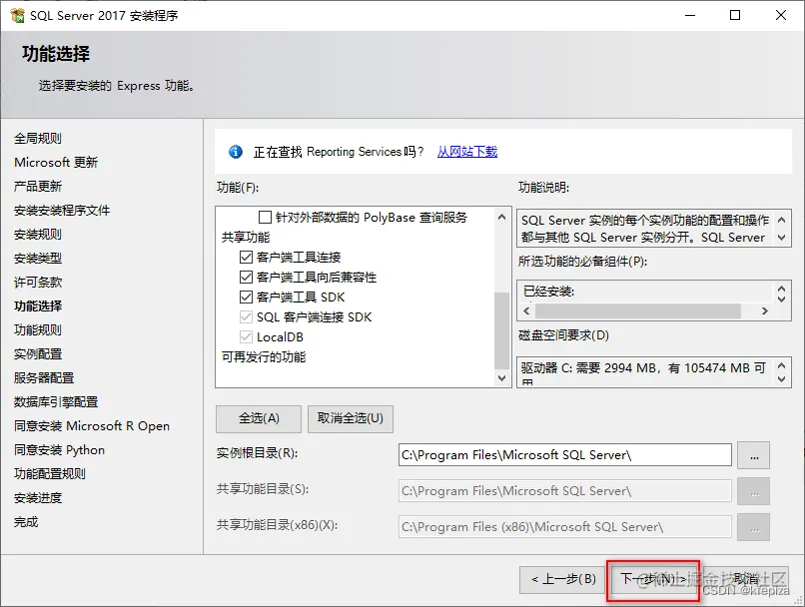Image resolution: width=805 pixels, height=607 pixels.
Task: Select 安装进度 step in sidebar
Action: tap(38, 498)
